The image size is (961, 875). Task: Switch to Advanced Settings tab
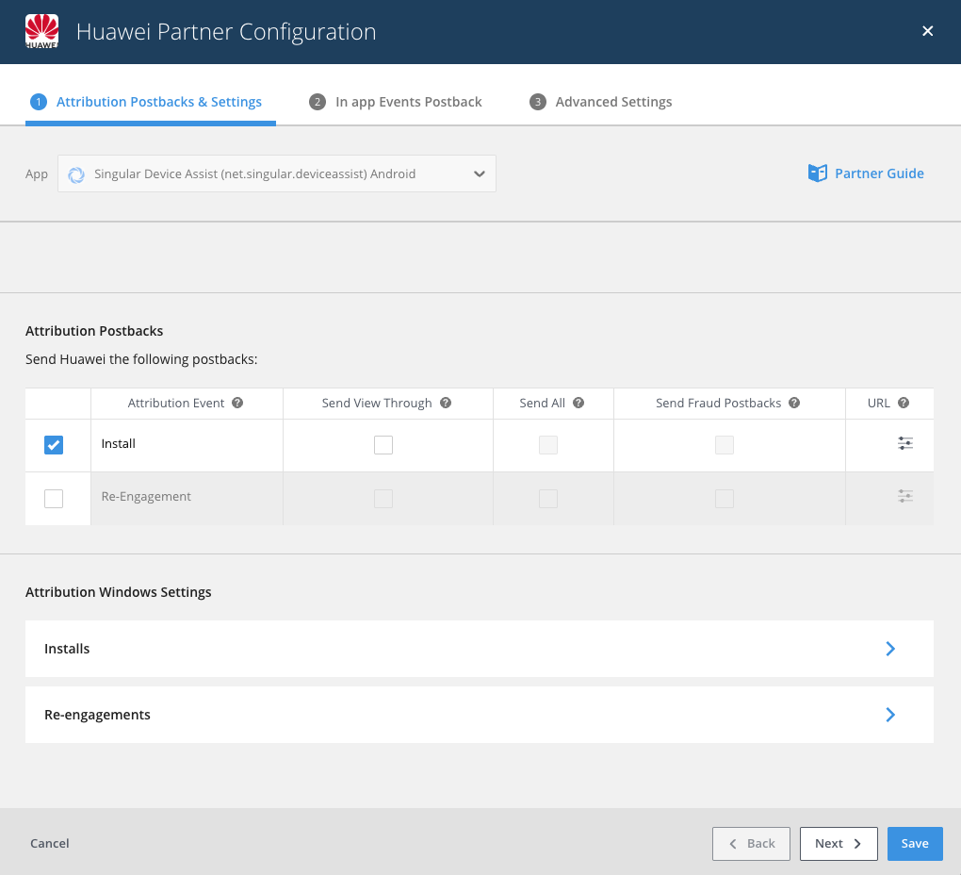coord(601,102)
